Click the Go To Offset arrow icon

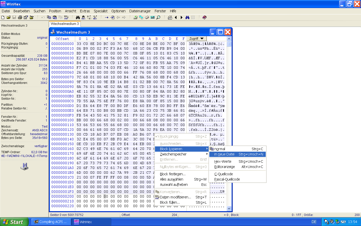(107, 18)
